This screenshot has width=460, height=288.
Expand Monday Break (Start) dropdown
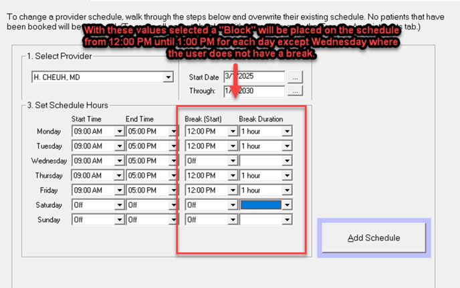(233, 132)
